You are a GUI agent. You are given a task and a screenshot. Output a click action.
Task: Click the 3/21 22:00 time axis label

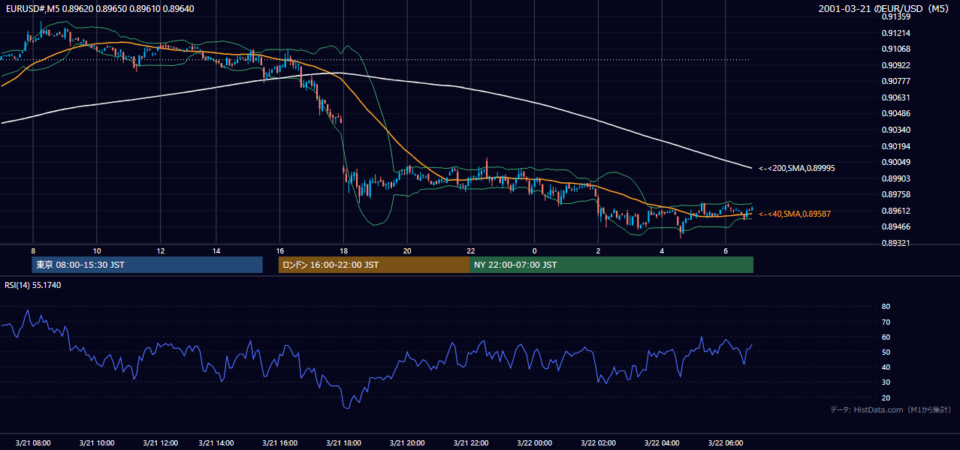[470, 443]
